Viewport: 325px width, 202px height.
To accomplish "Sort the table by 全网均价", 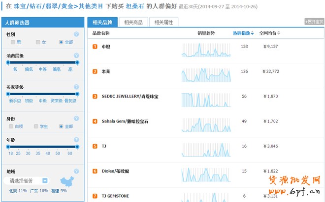I will [x=270, y=33].
